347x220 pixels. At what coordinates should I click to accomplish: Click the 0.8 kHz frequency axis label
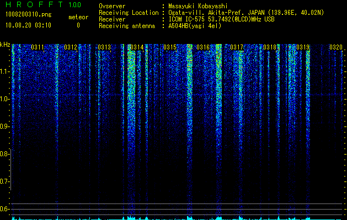4,154
